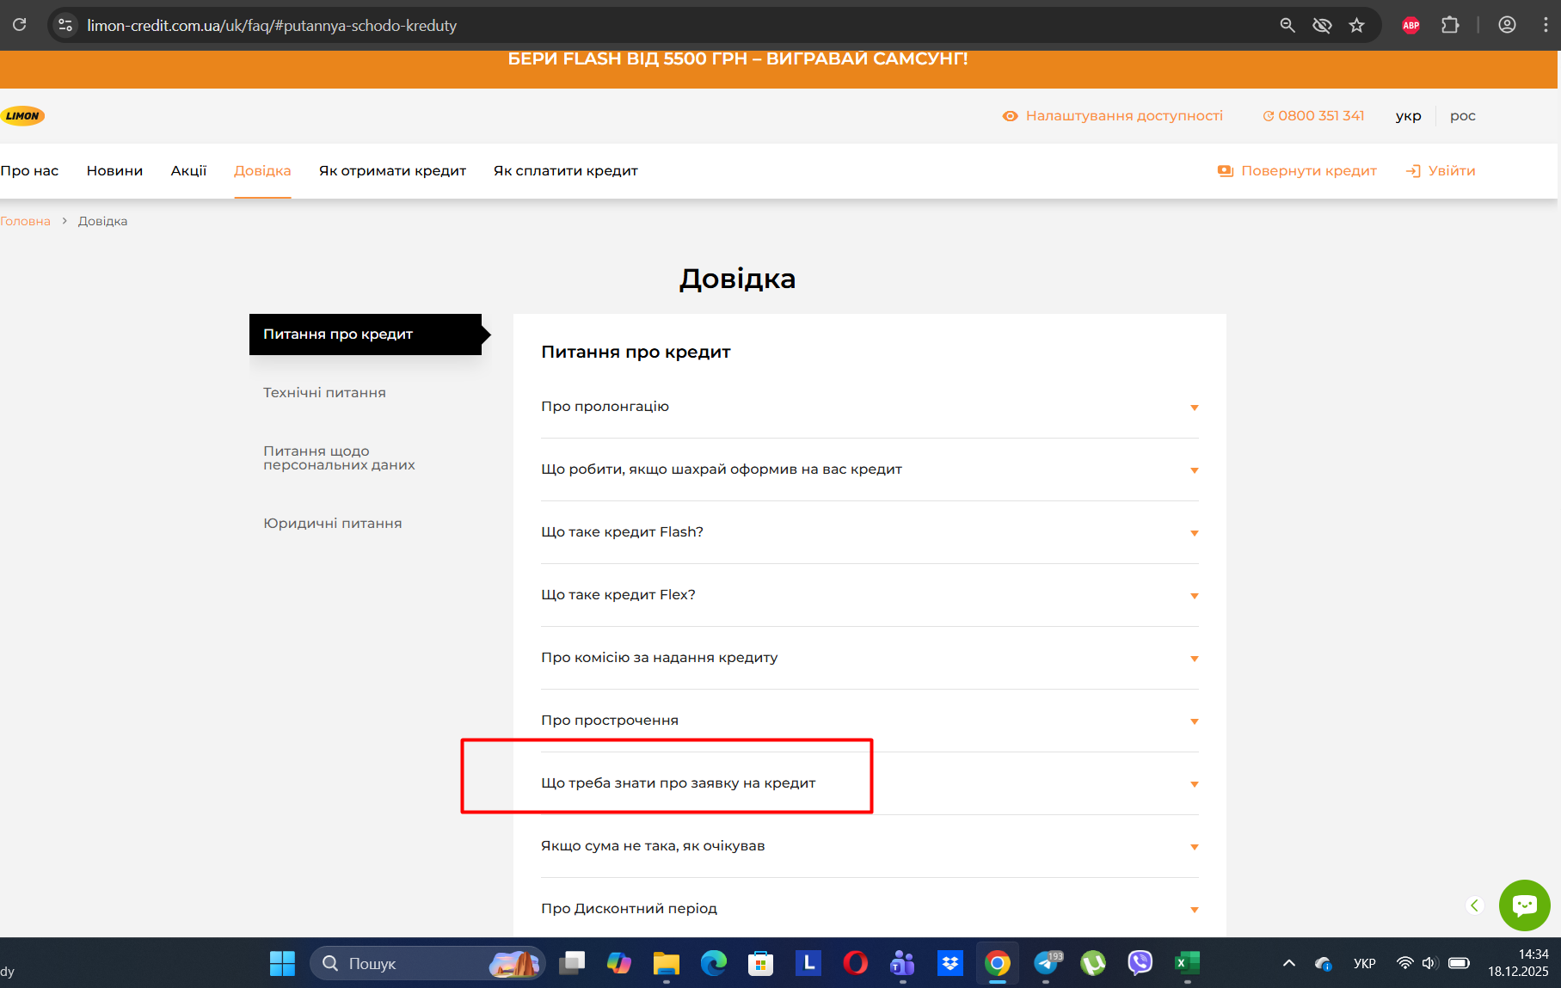Open Windows Start menu
1561x988 pixels.
(282, 963)
